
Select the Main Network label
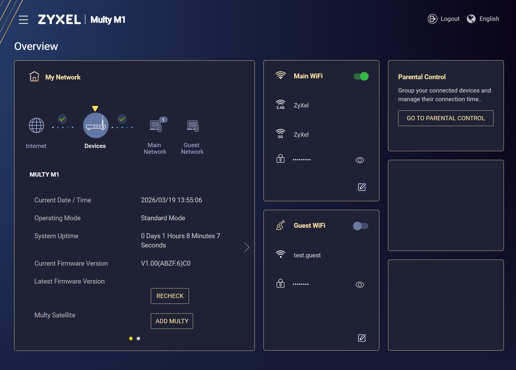[x=155, y=148]
